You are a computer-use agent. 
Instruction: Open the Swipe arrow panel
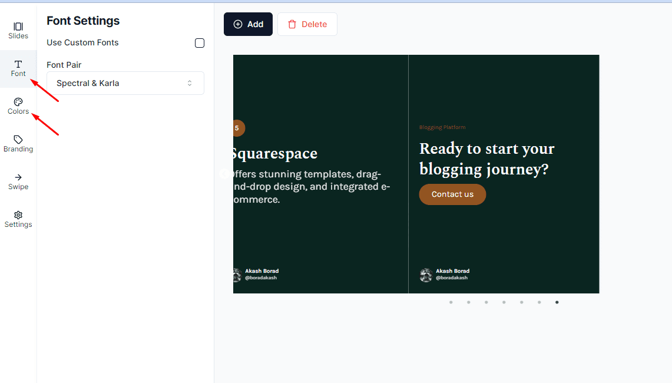[x=18, y=182]
